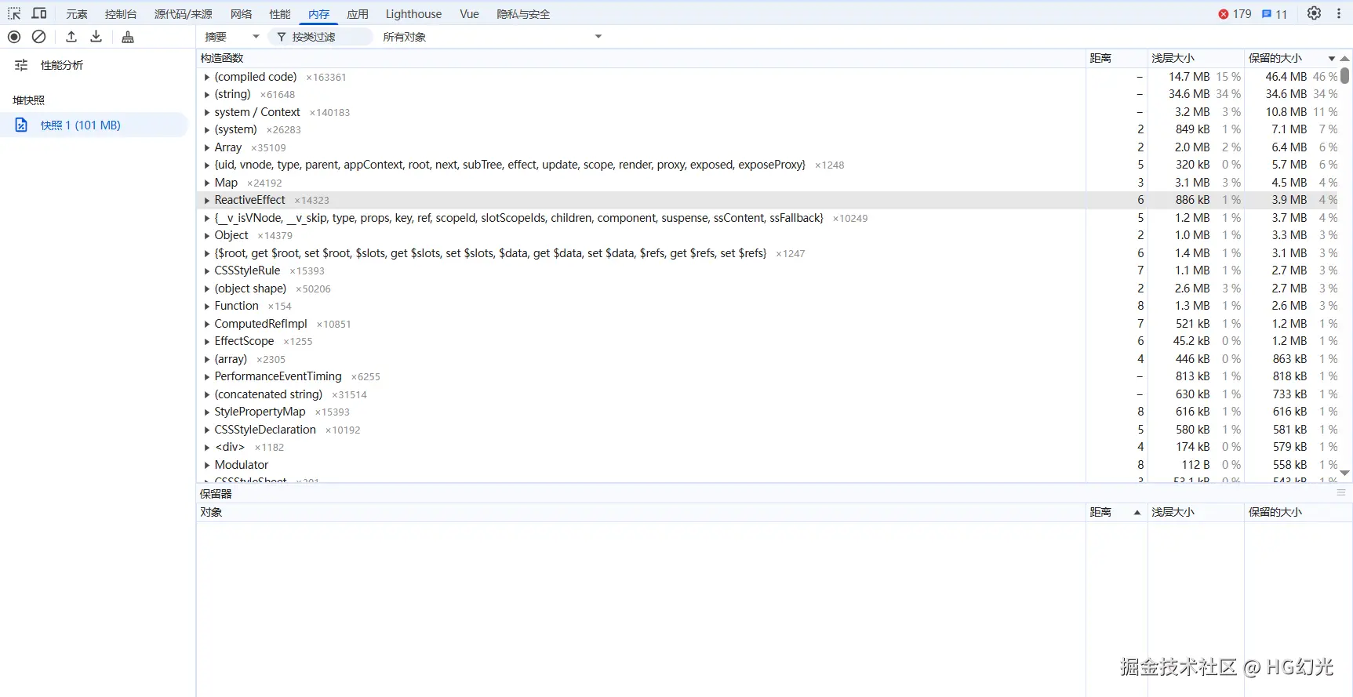Click the download snapshot arrow icon
Screen dimensions: 1353x697
(96, 37)
